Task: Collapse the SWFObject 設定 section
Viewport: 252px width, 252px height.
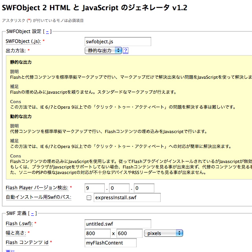Action: (x=48, y=31)
